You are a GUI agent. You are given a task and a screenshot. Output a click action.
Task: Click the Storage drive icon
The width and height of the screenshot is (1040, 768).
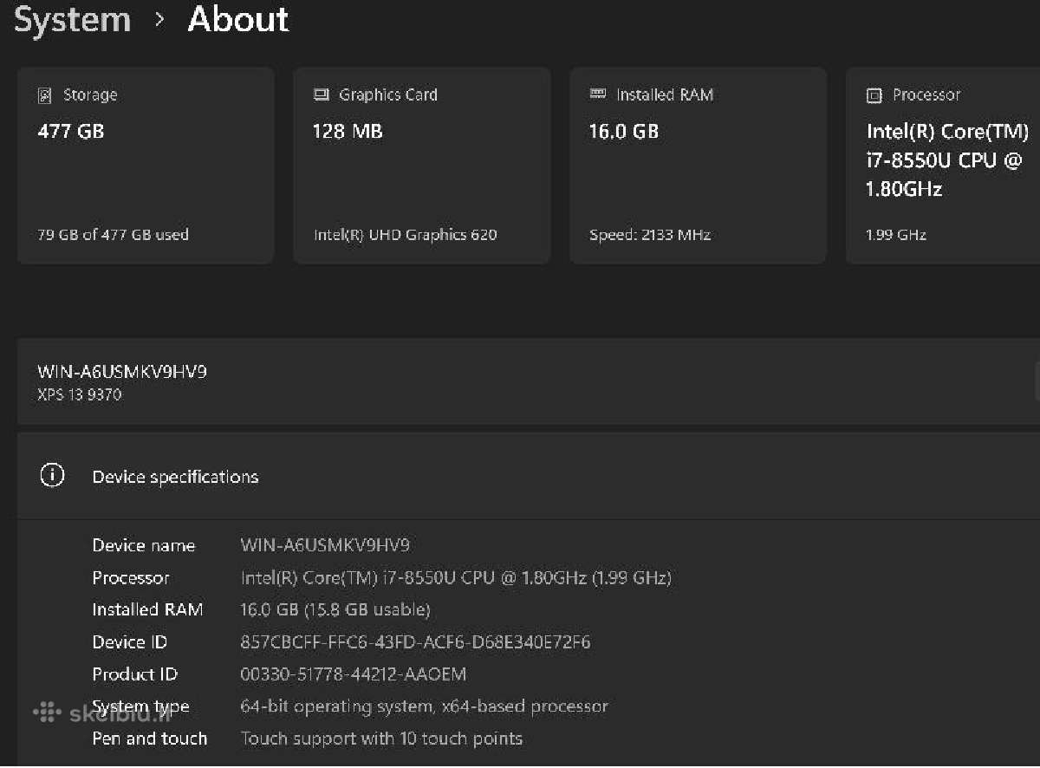45,95
